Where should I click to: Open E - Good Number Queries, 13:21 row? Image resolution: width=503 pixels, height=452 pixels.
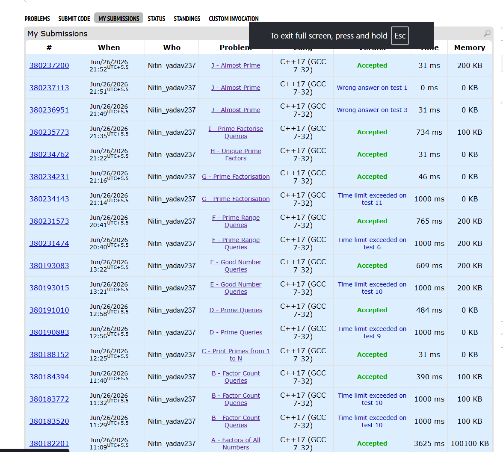236,288
